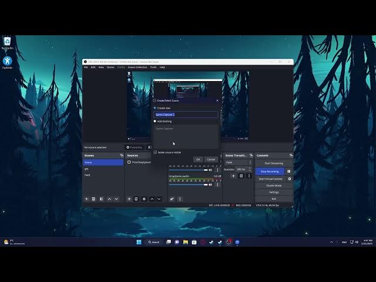The image size is (376, 282).
Task: Open virtual camera settings gear icon
Action: pos(290,179)
